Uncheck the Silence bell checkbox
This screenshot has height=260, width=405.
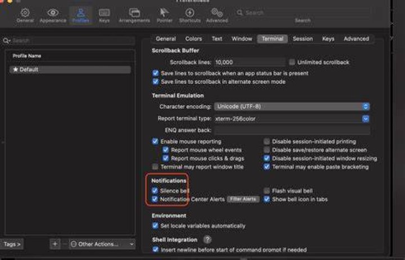pos(155,191)
